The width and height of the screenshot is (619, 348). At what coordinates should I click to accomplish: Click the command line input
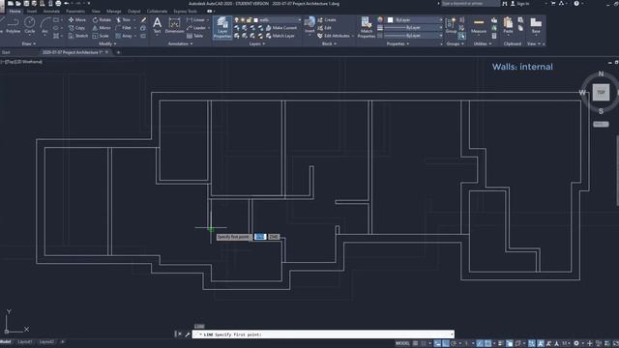(x=323, y=334)
